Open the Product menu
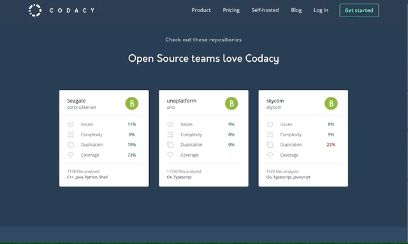 pos(201,10)
